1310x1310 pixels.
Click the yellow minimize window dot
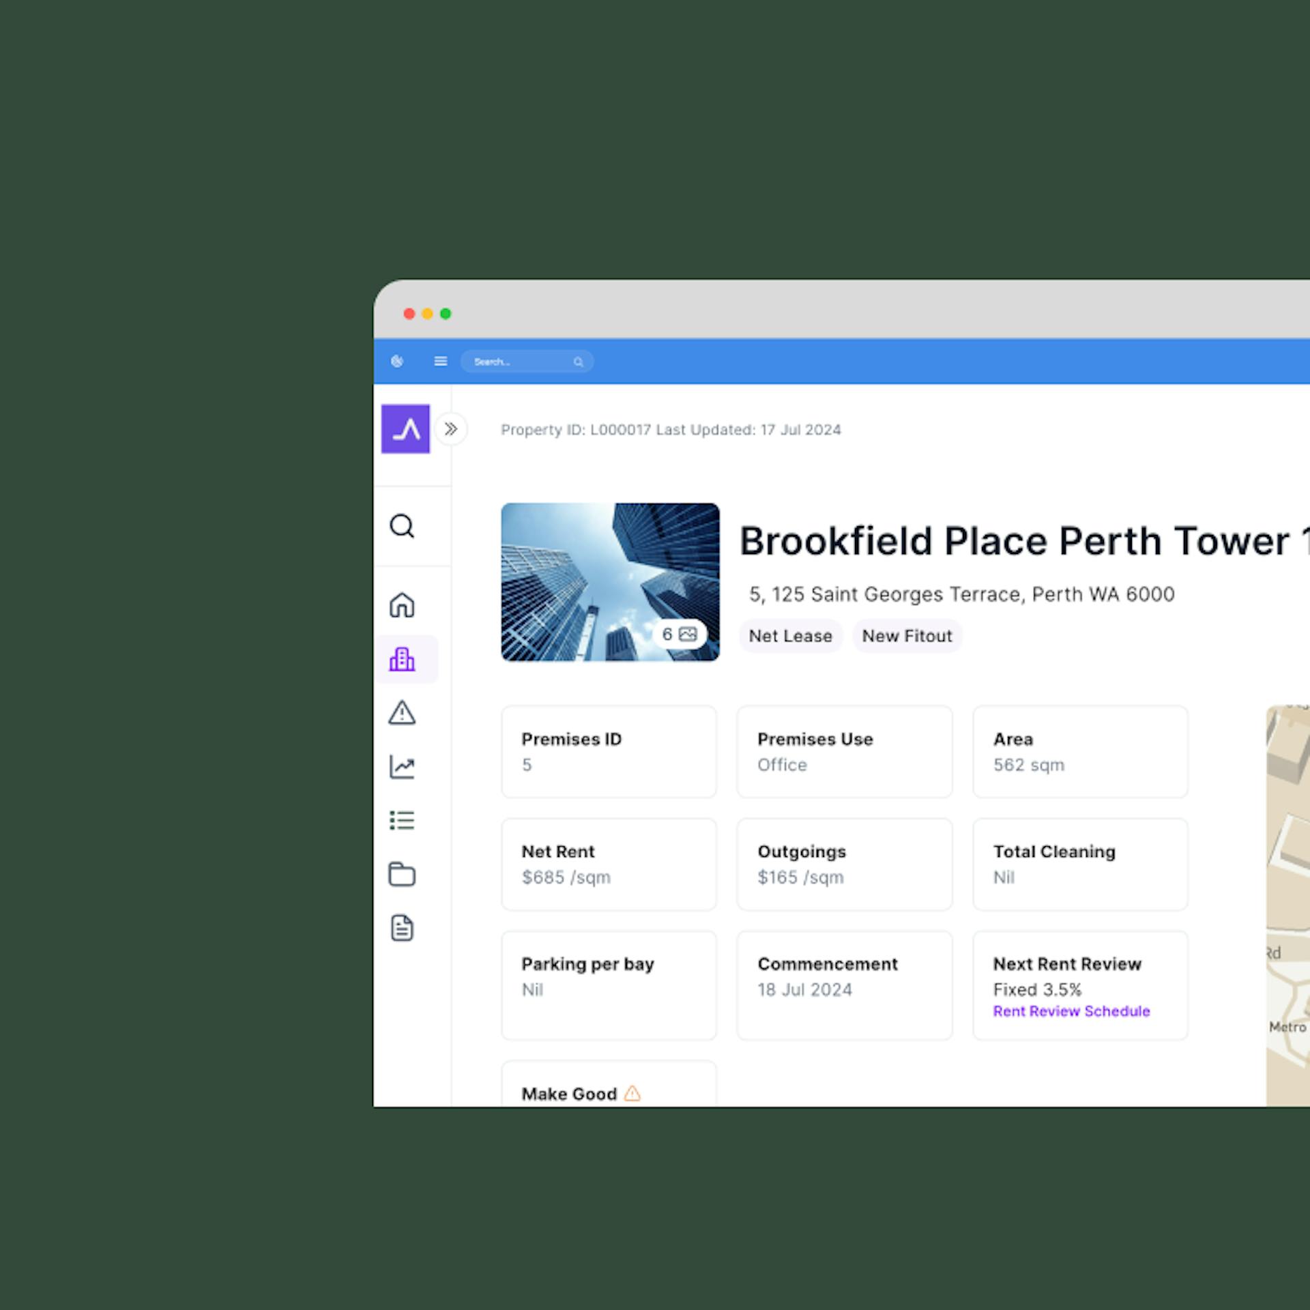point(427,314)
